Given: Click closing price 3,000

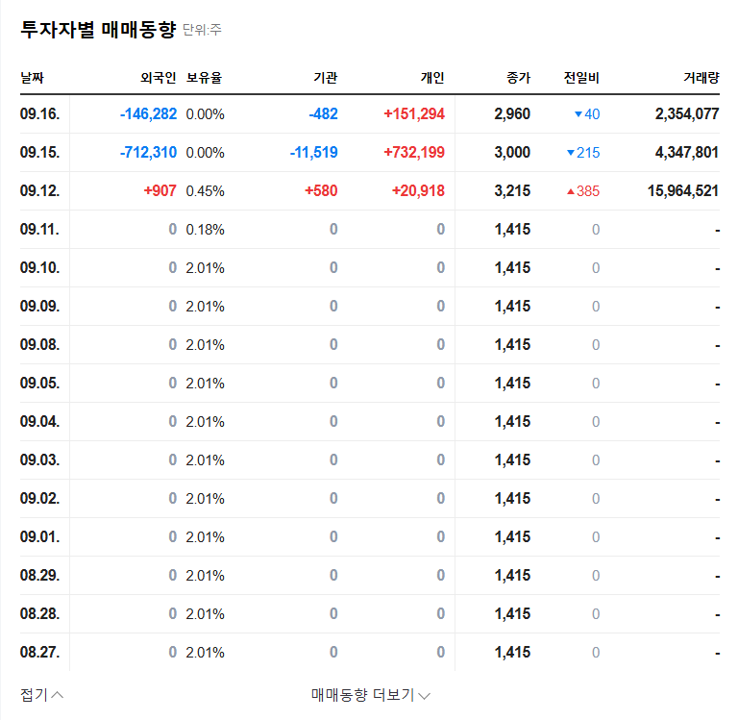Looking at the screenshot, I should [512, 153].
